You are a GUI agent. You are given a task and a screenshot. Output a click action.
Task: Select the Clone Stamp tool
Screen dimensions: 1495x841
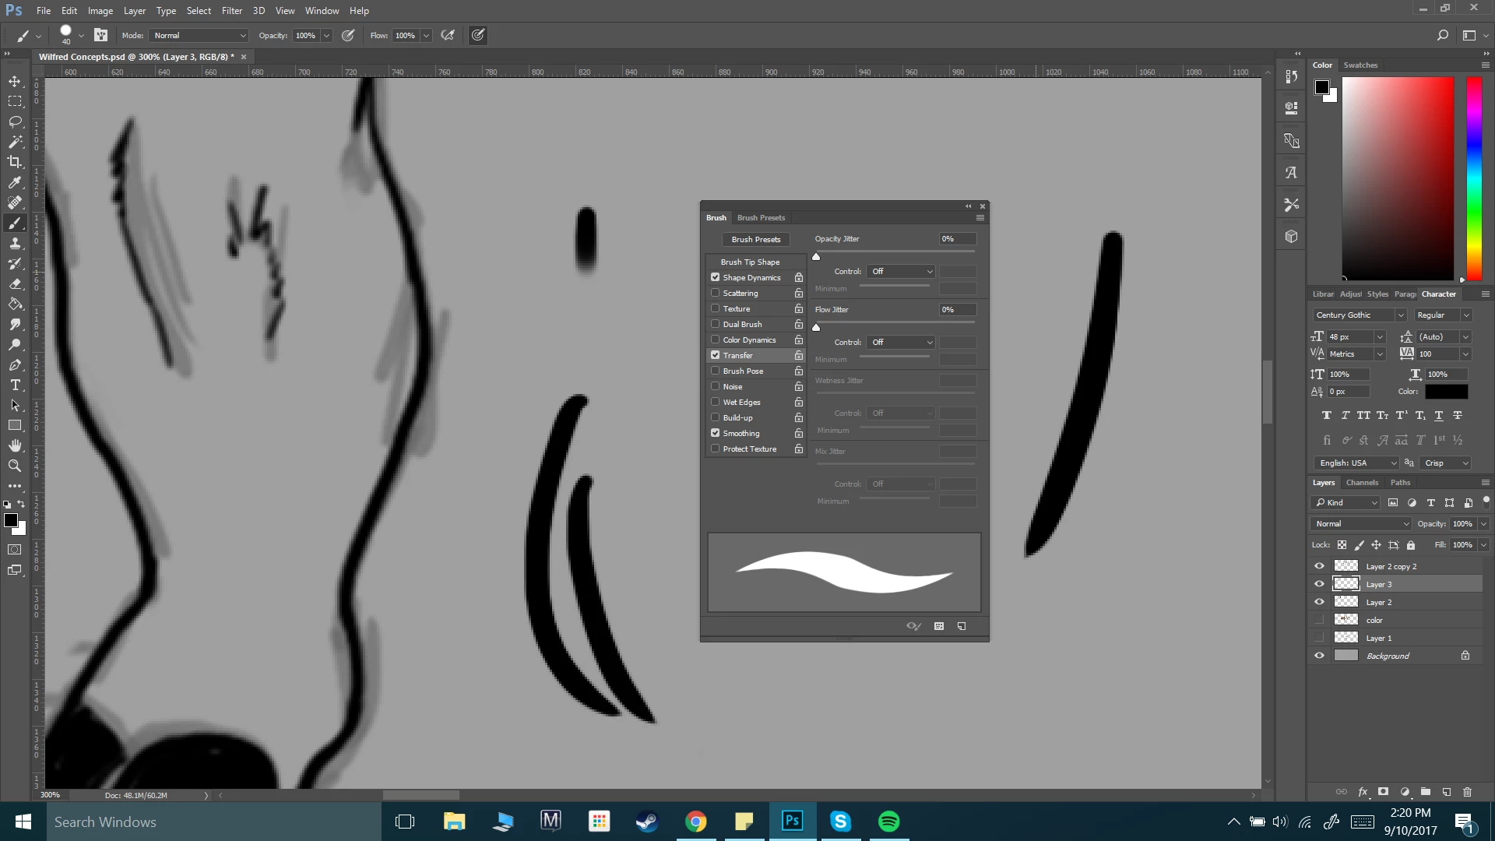(x=15, y=244)
